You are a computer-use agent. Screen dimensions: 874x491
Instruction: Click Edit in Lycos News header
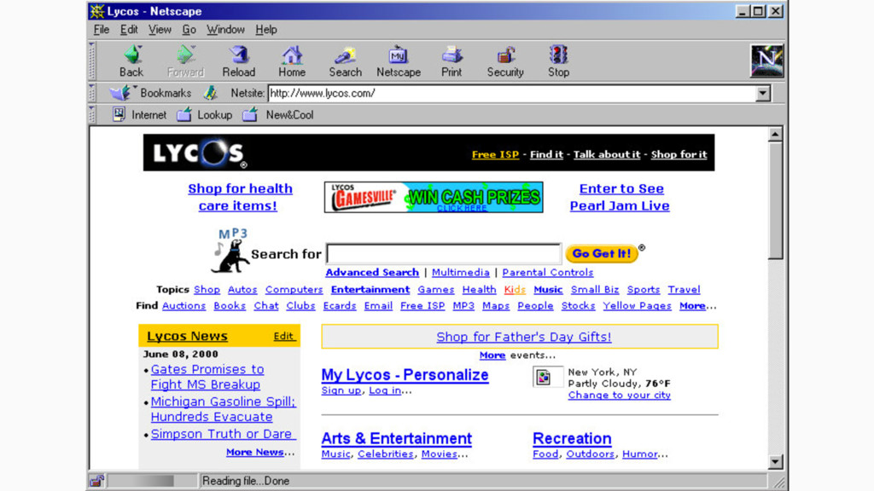pos(283,336)
